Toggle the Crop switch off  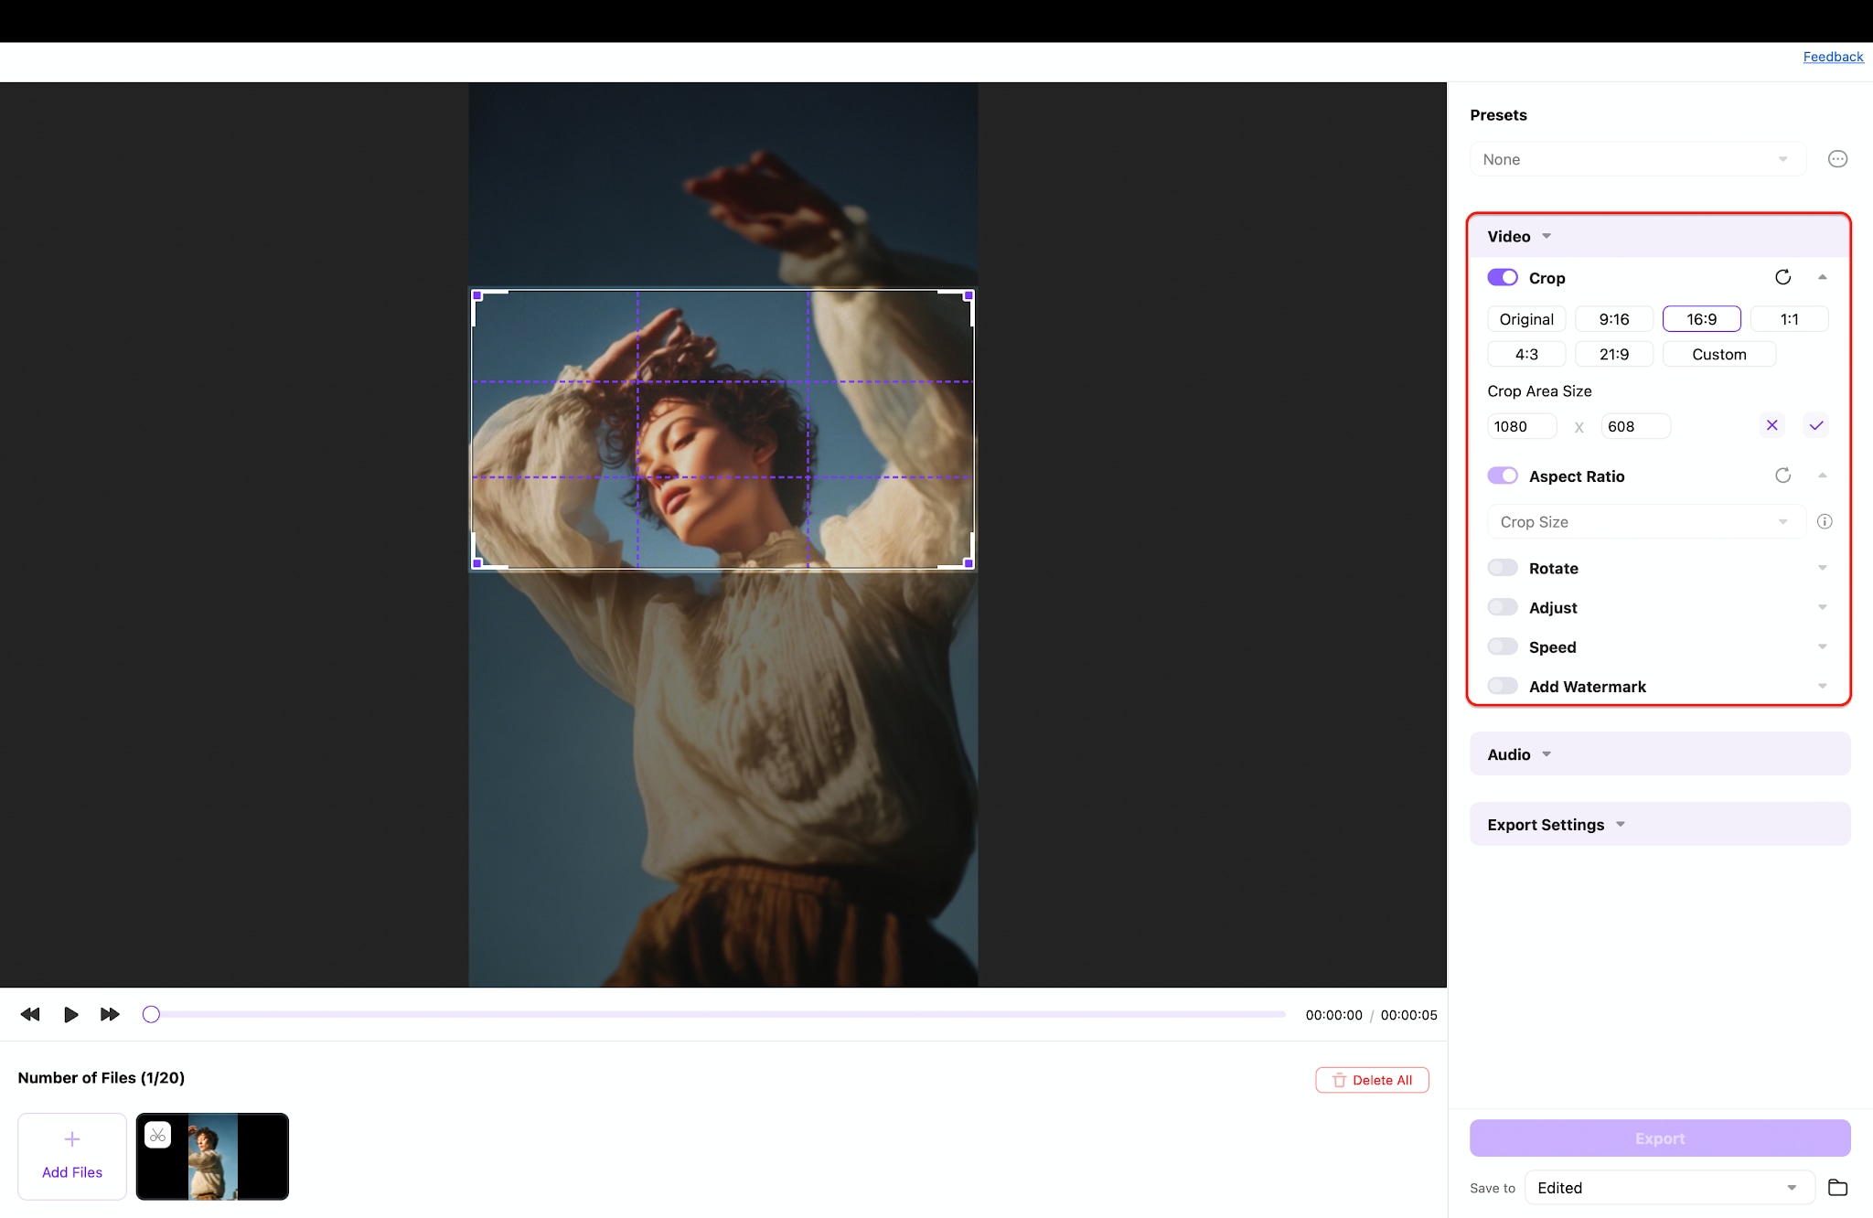(1503, 277)
